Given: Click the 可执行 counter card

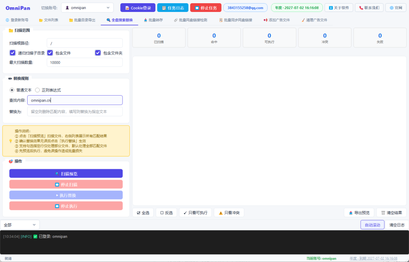Looking at the screenshot, I should pos(270,38).
